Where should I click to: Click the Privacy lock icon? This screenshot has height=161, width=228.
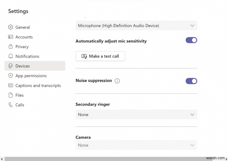(x=10, y=46)
